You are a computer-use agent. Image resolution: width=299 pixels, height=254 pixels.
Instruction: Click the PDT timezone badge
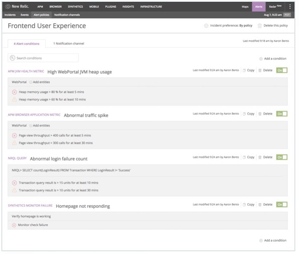(x=287, y=15)
